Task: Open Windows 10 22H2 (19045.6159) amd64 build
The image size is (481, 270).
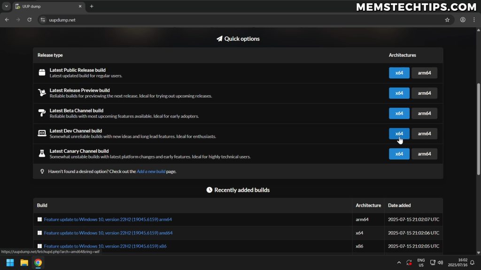Action: tap(109, 233)
